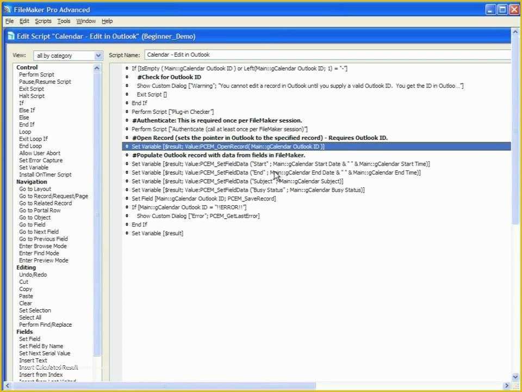Select the Set Variable "Subject" field data step
The image size is (522, 392).
238,181
